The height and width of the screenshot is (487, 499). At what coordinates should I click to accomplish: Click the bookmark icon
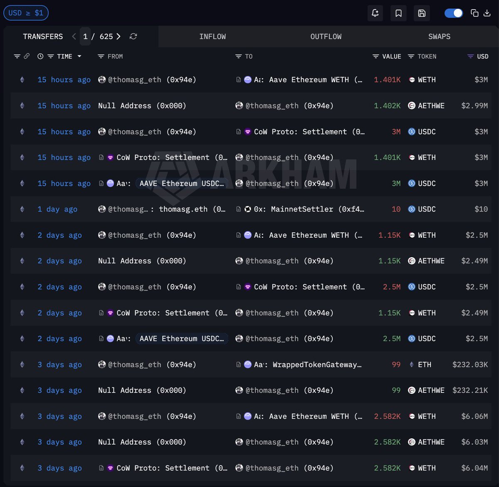[x=398, y=13]
